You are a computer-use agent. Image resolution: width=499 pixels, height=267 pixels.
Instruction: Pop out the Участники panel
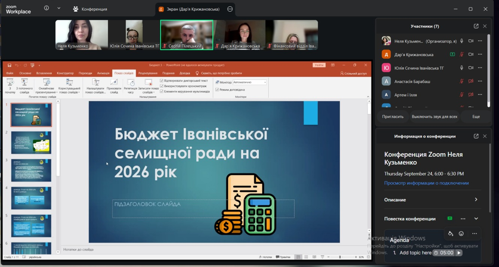point(476,26)
